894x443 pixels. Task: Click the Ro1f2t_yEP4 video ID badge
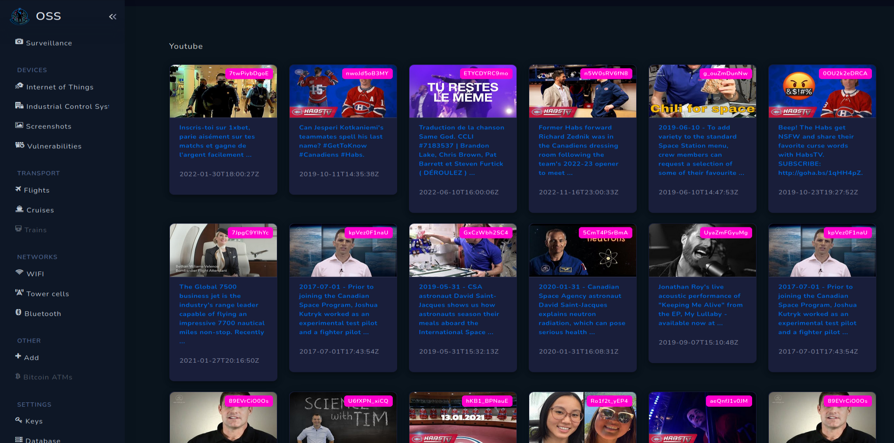pos(609,401)
